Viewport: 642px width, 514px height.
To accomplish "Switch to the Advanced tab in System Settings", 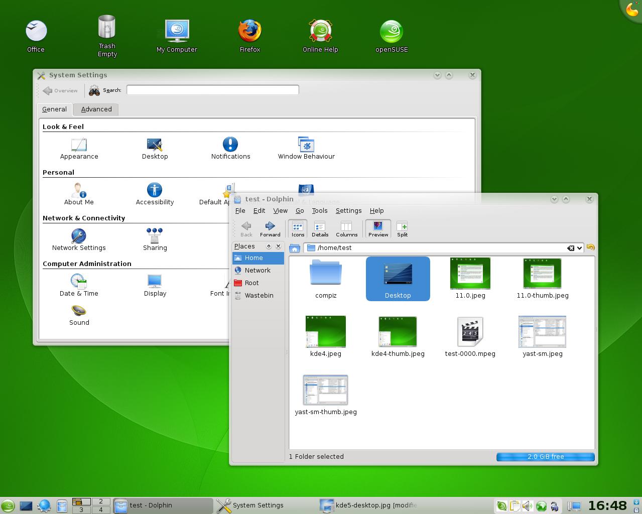I will [95, 109].
